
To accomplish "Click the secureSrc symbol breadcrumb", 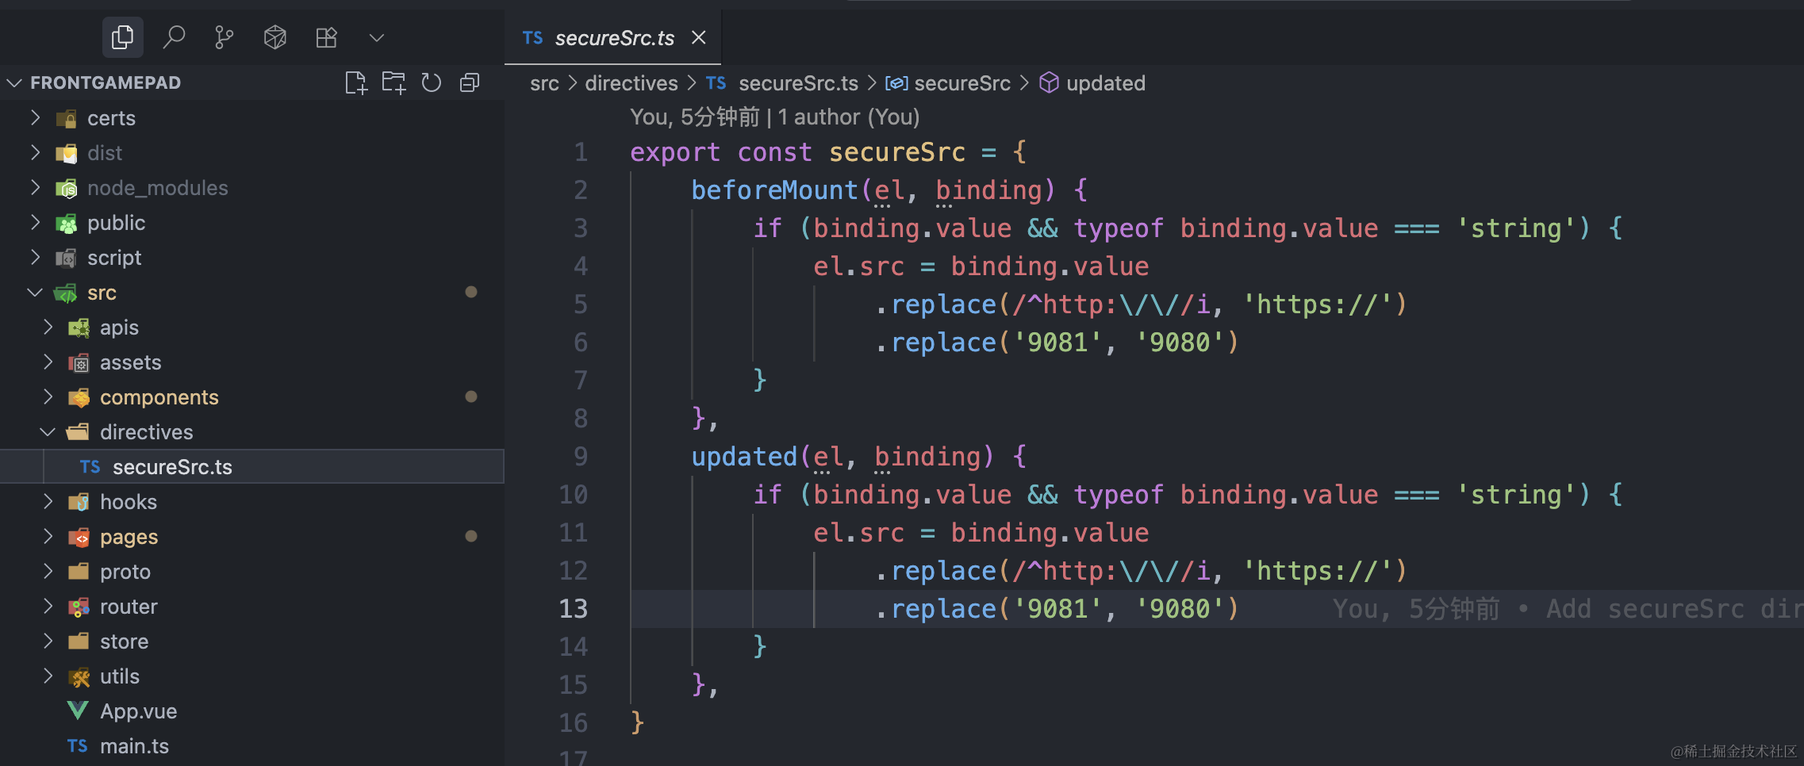I will click(x=962, y=82).
